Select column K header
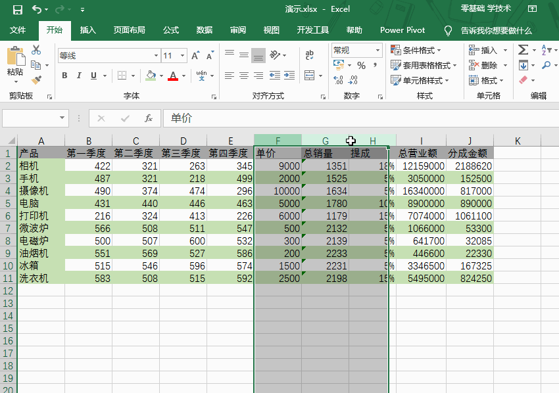This screenshot has height=393, width=559. coord(518,141)
